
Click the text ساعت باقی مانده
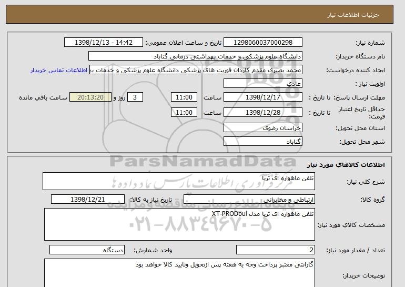[x=43, y=97]
